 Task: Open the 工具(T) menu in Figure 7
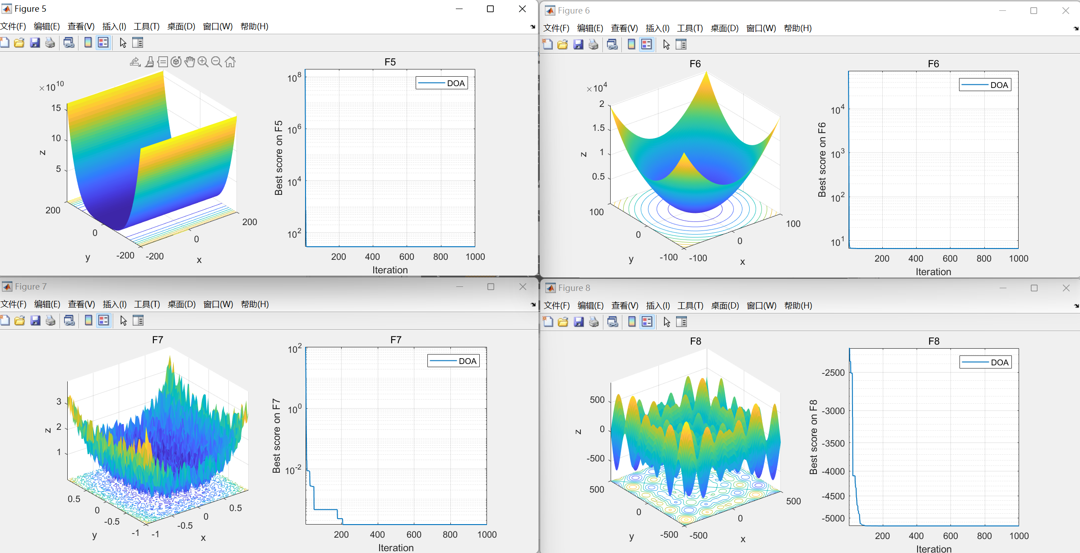click(147, 304)
